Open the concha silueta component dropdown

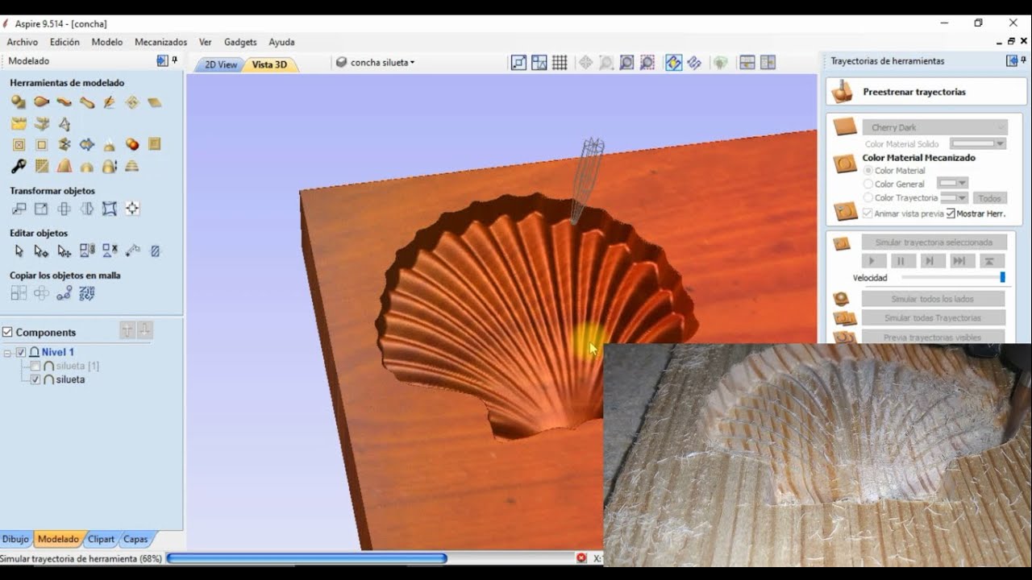[376, 62]
